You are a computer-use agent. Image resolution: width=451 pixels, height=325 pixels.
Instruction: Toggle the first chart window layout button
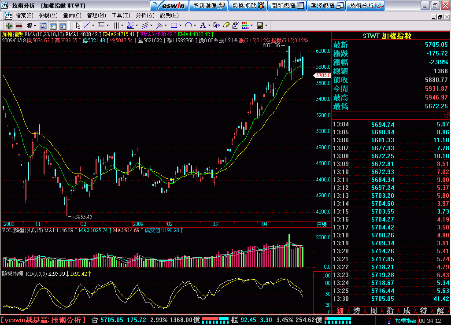[x=43, y=26]
